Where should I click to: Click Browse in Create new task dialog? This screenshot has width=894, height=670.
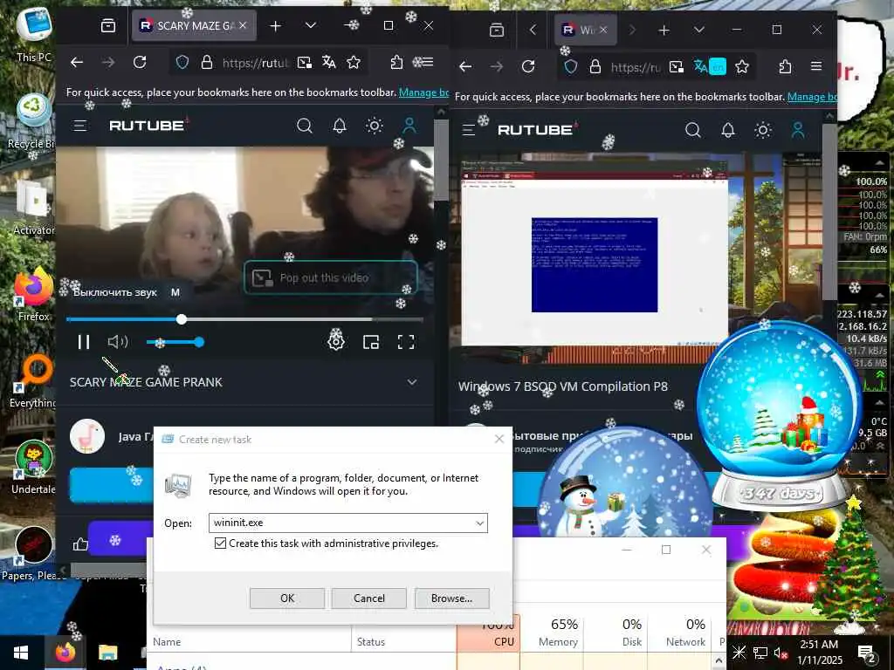point(451,598)
